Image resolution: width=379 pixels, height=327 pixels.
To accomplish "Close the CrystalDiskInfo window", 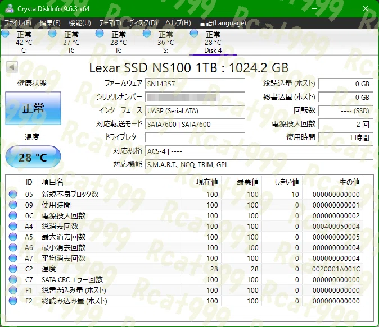I will pos(366,8).
